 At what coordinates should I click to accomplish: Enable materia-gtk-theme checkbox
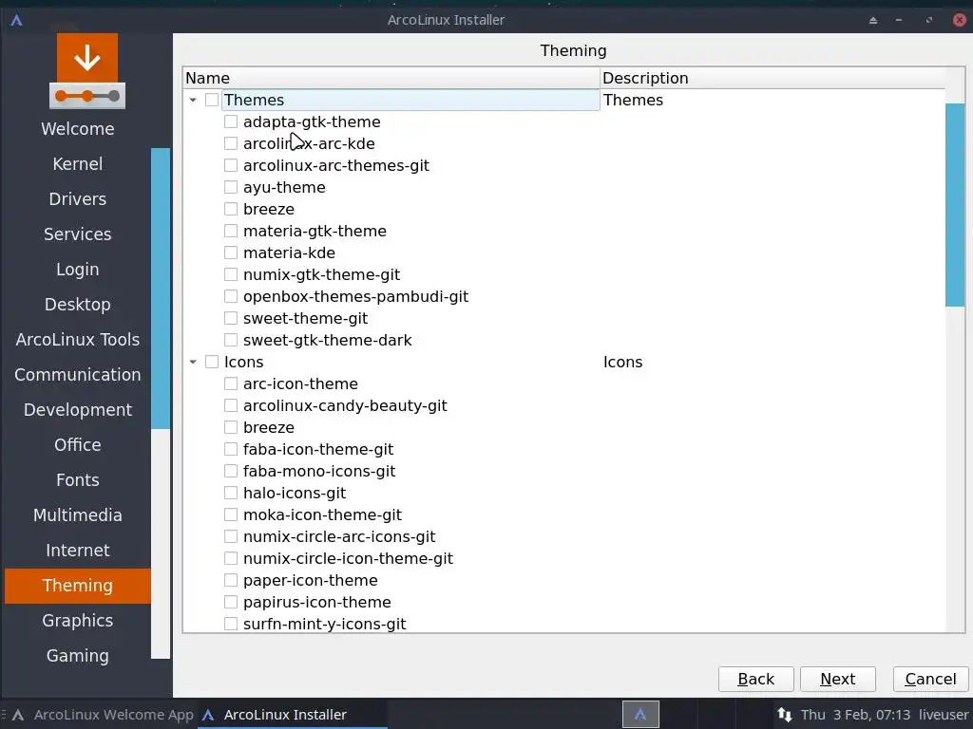(231, 231)
